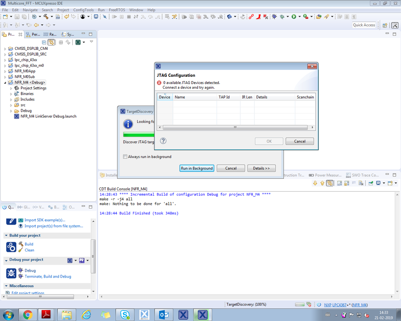Viewport: 401px width, 321px height.
Task: Open Skype from the taskbar
Action: coord(125,315)
